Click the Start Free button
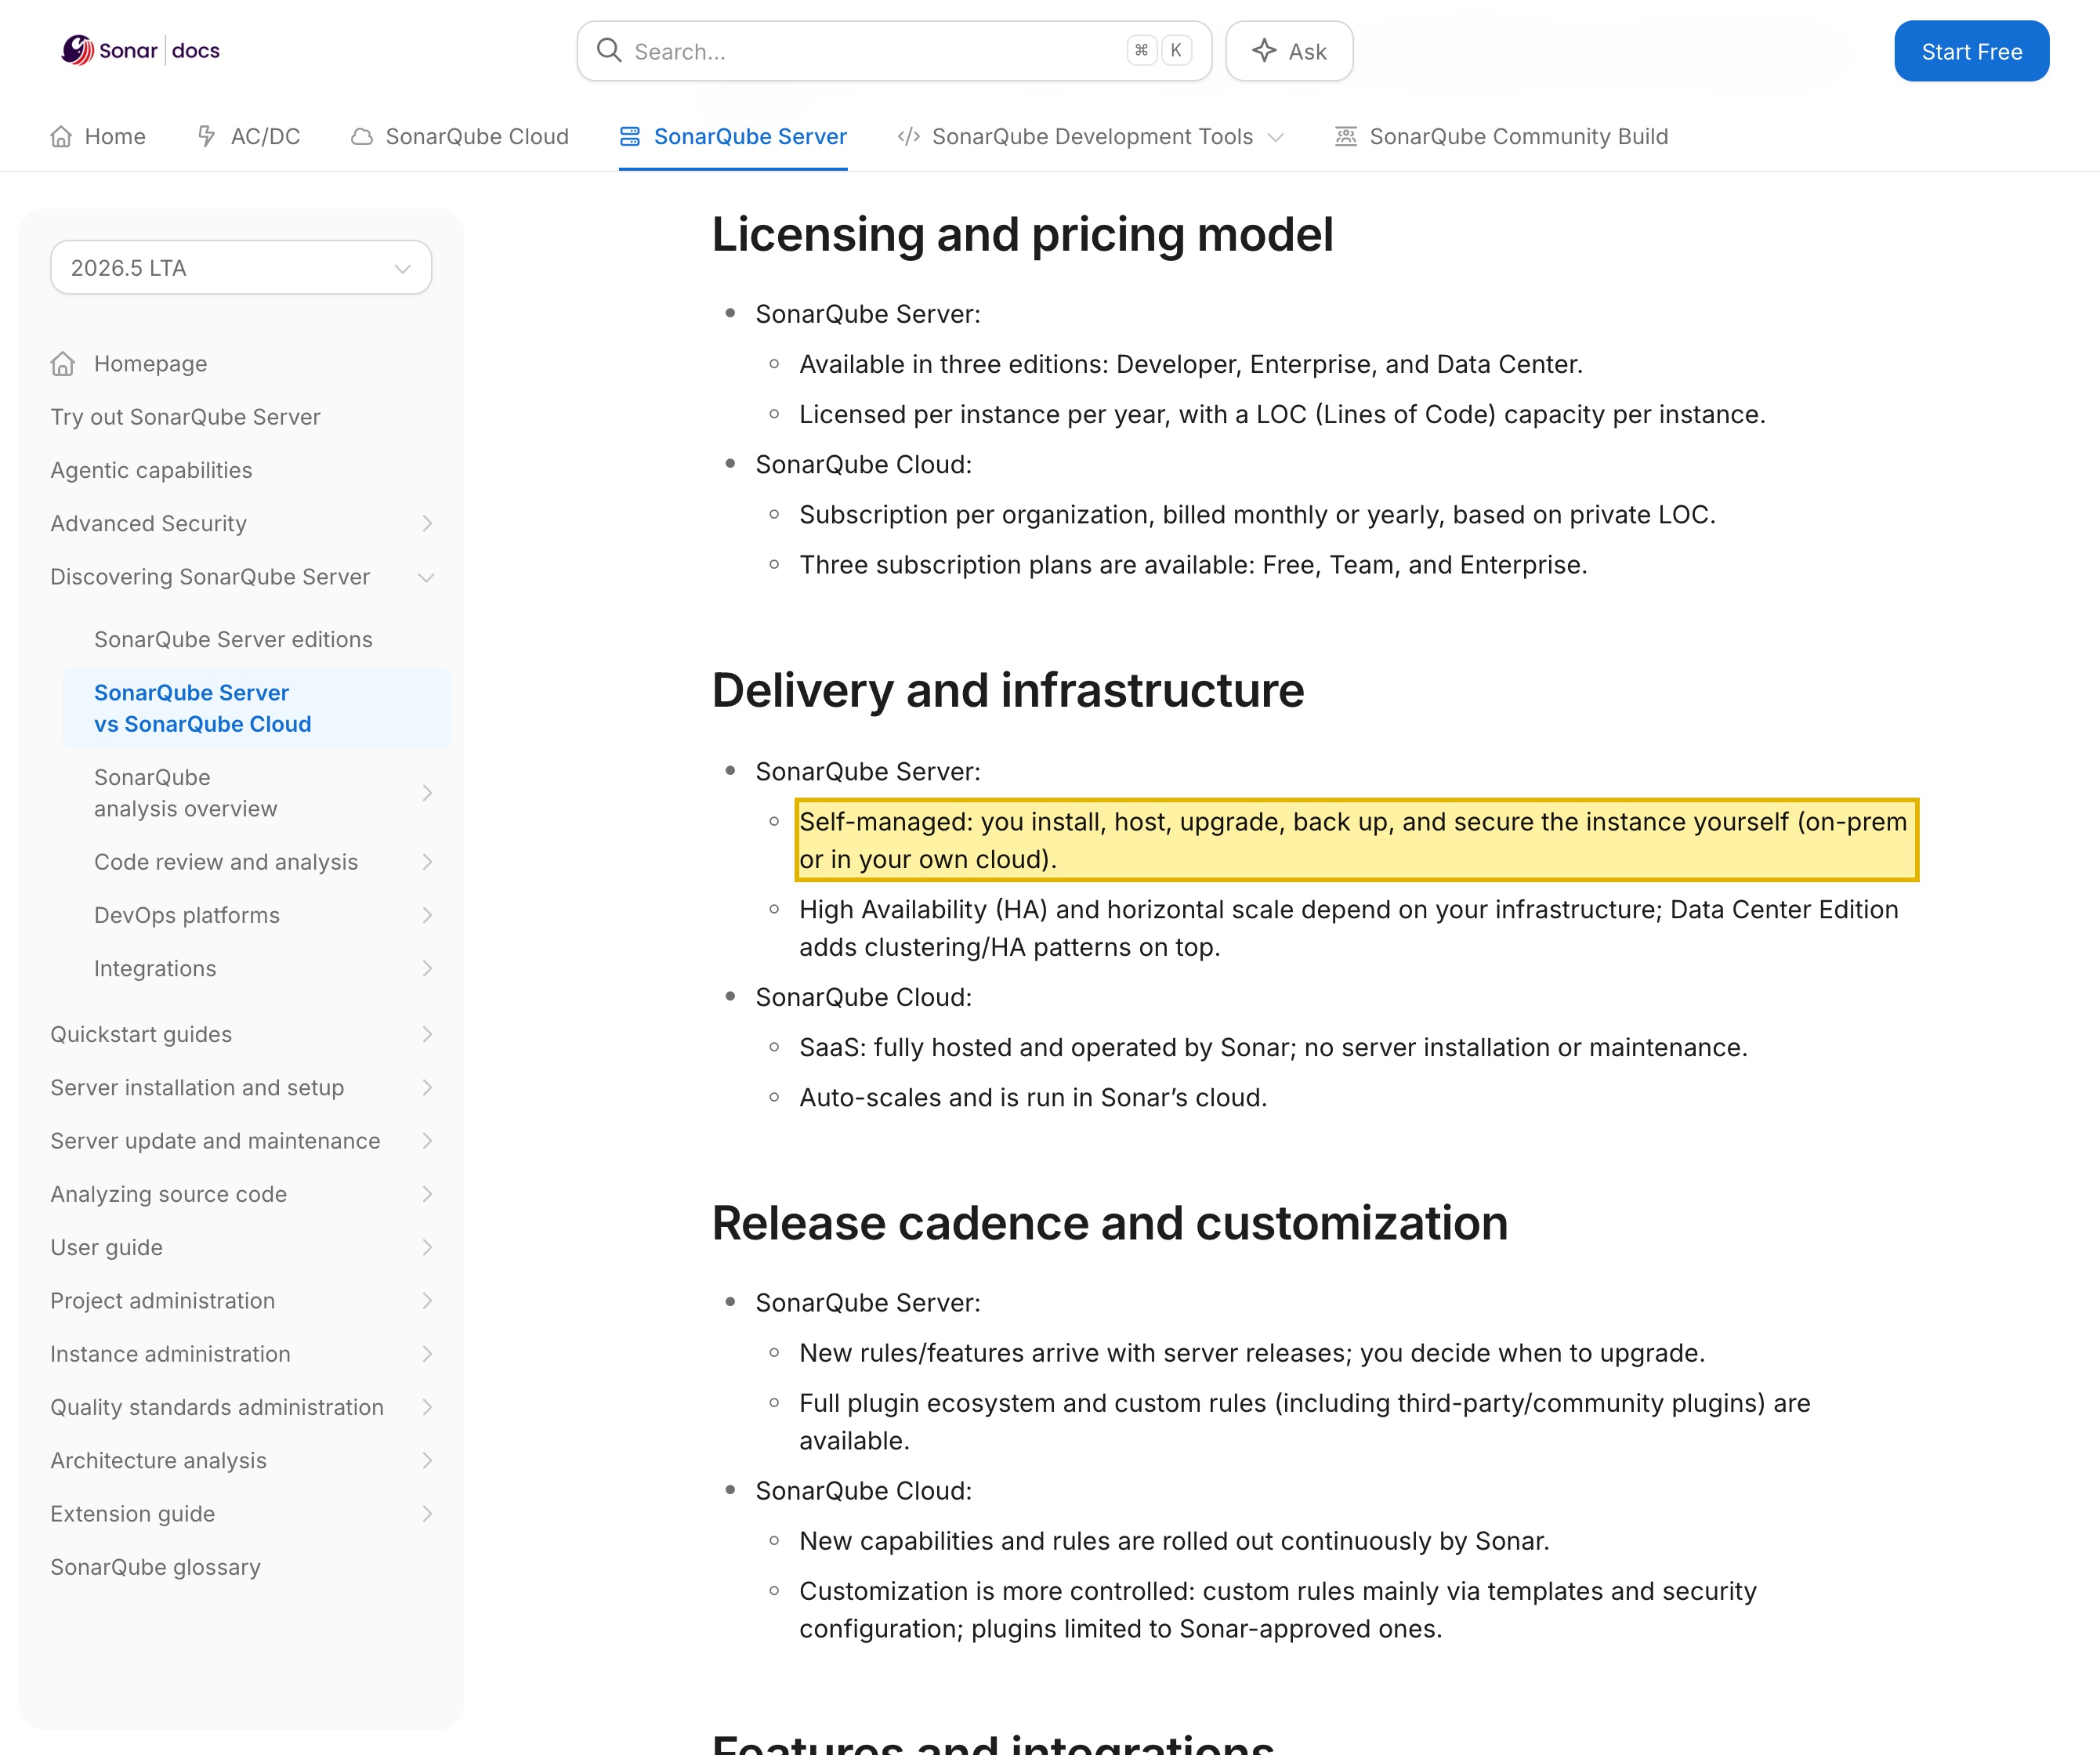 click(1971, 51)
